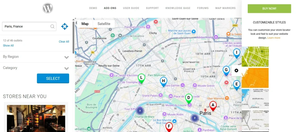Choose the orange map style swatch
The height and width of the screenshot is (132, 296).
coord(255,78)
